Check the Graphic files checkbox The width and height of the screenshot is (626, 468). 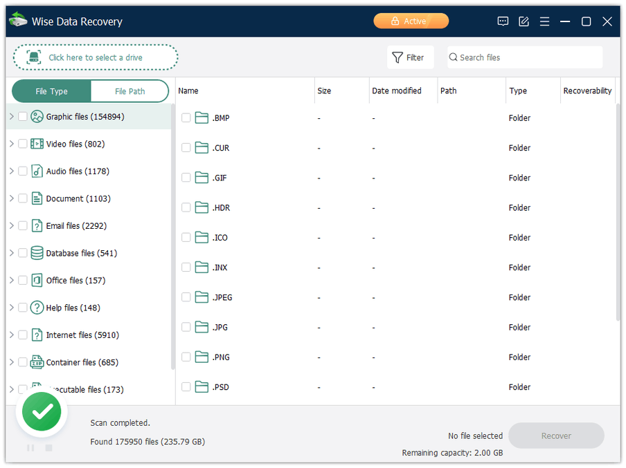pos(23,116)
